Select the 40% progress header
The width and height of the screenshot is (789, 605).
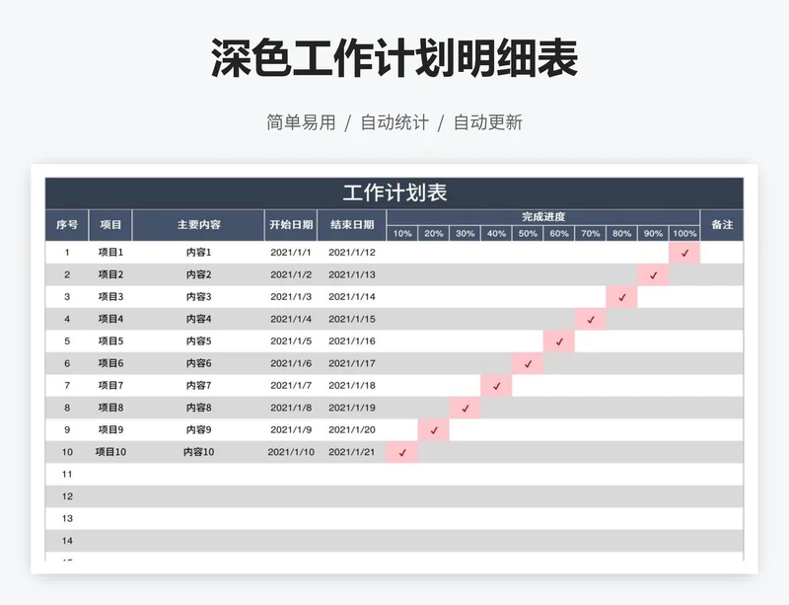496,233
